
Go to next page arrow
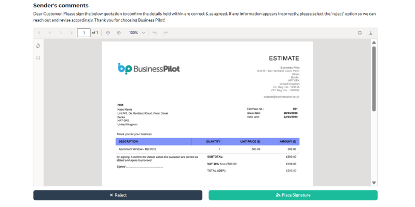(x=61, y=33)
